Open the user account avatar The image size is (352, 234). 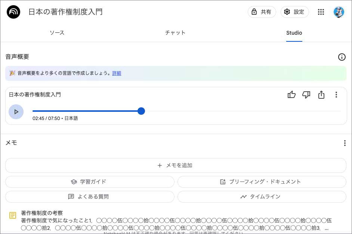click(339, 12)
